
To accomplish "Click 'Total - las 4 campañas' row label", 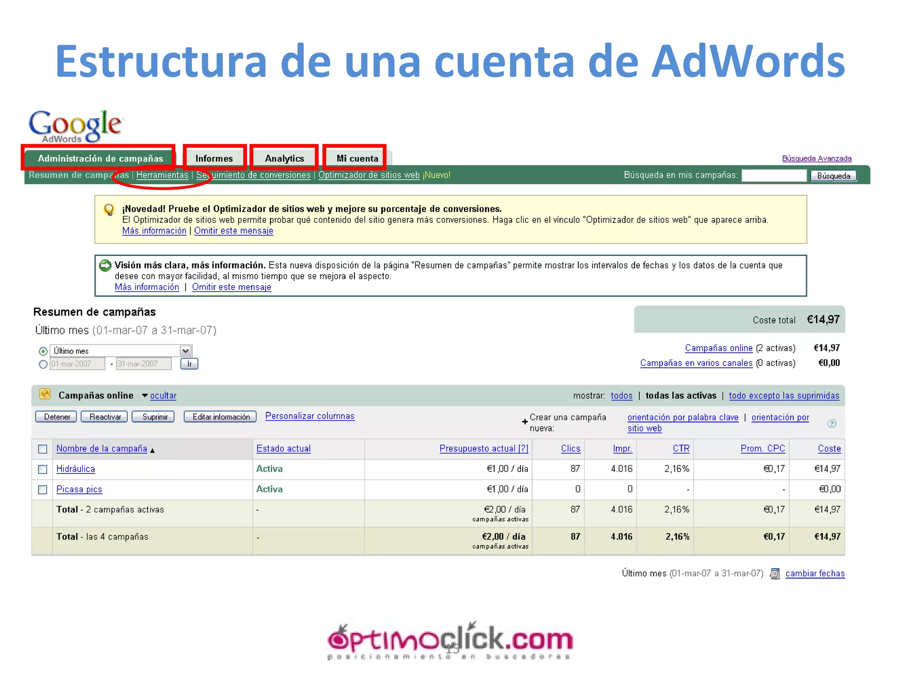I will pyautogui.click(x=102, y=537).
